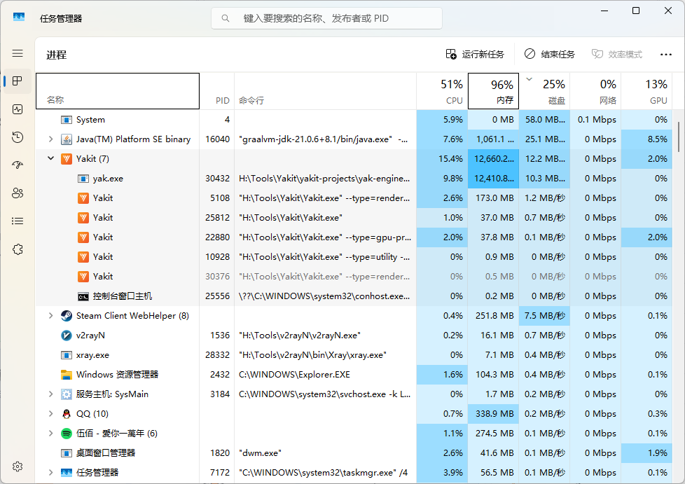Open the Services puzzle icon

(18, 249)
